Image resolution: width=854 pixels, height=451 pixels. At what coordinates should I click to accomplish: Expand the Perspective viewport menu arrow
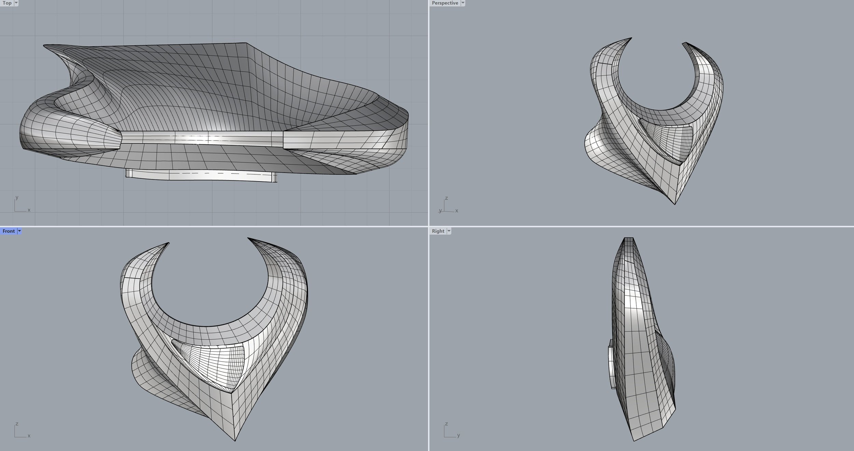coord(463,3)
